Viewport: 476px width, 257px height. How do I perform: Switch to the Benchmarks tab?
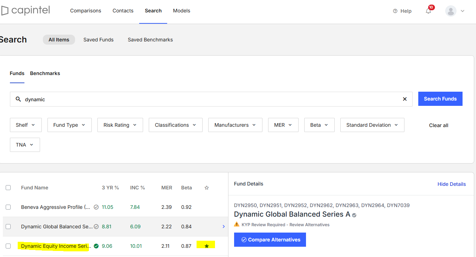[45, 73]
